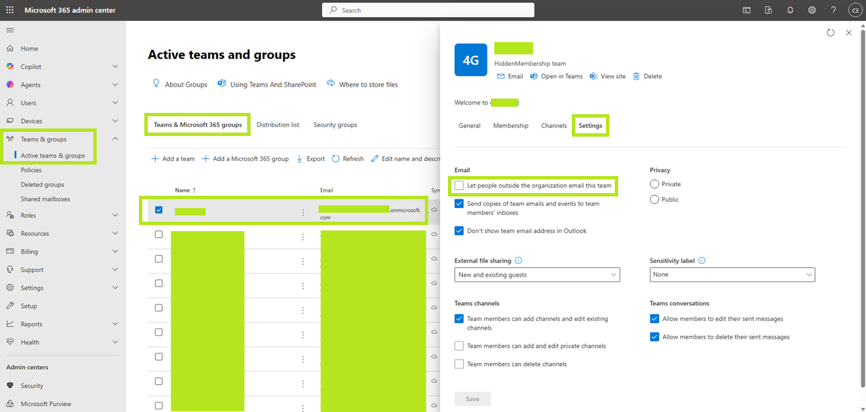Click the Microsoft Purview icon in sidebar
The image size is (866, 412).
coord(10,404)
